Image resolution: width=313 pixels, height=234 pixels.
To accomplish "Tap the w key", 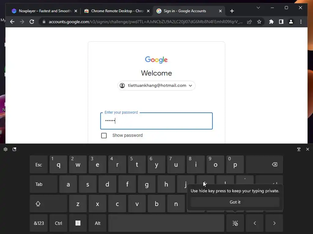I will coord(78,165).
